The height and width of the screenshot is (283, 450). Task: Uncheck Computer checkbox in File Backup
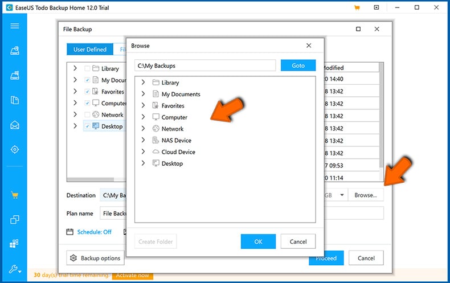point(87,103)
